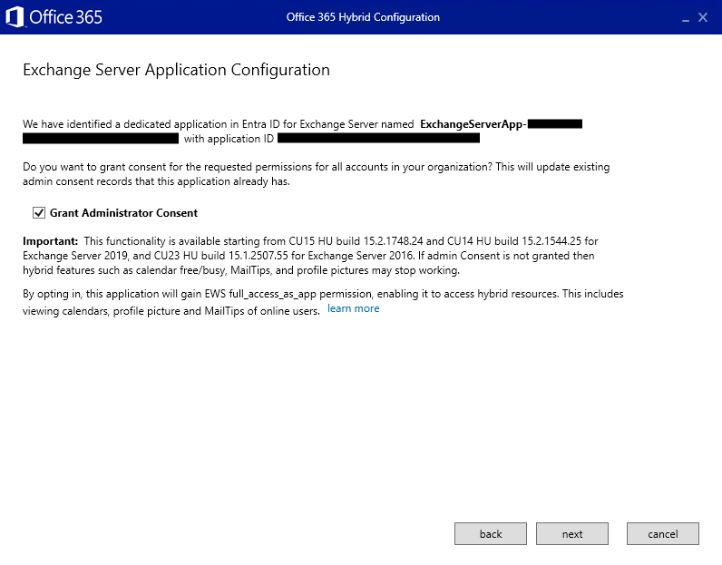Toggle the Grant Administrator Consent checkbox
Viewport: 722px width, 565px height.
pyautogui.click(x=39, y=213)
